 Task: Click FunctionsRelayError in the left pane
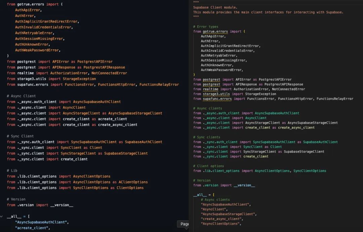point(159,84)
